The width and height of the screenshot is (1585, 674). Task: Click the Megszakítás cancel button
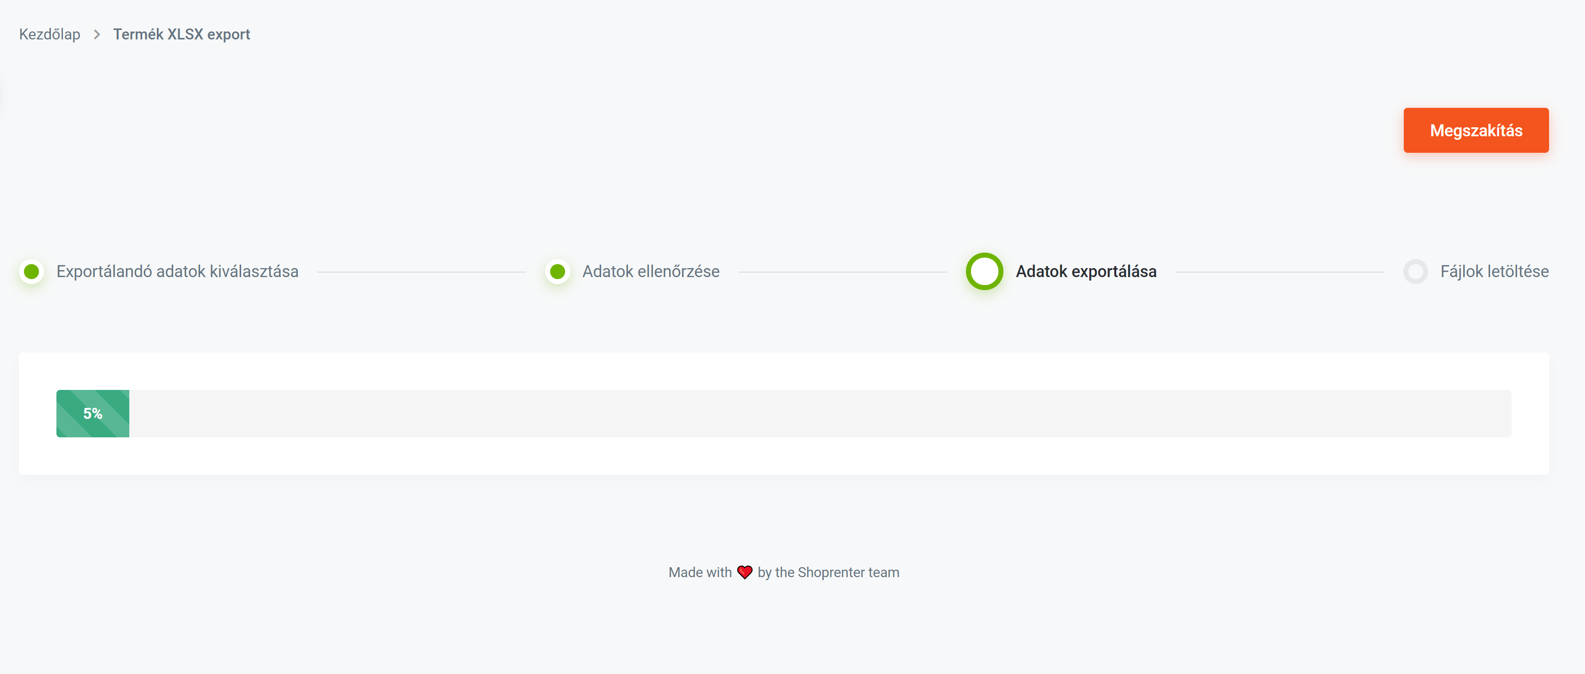pyautogui.click(x=1476, y=130)
